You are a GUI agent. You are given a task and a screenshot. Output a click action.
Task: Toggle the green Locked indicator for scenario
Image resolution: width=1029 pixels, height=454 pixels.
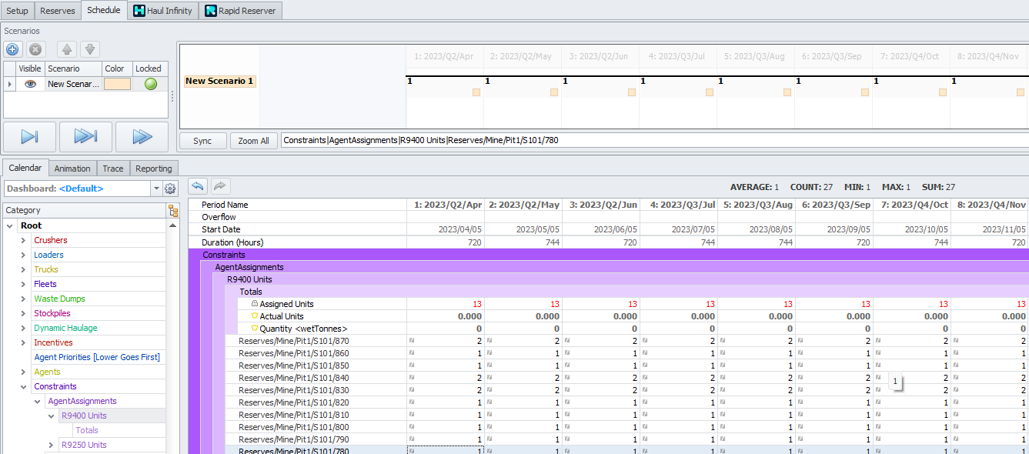150,84
